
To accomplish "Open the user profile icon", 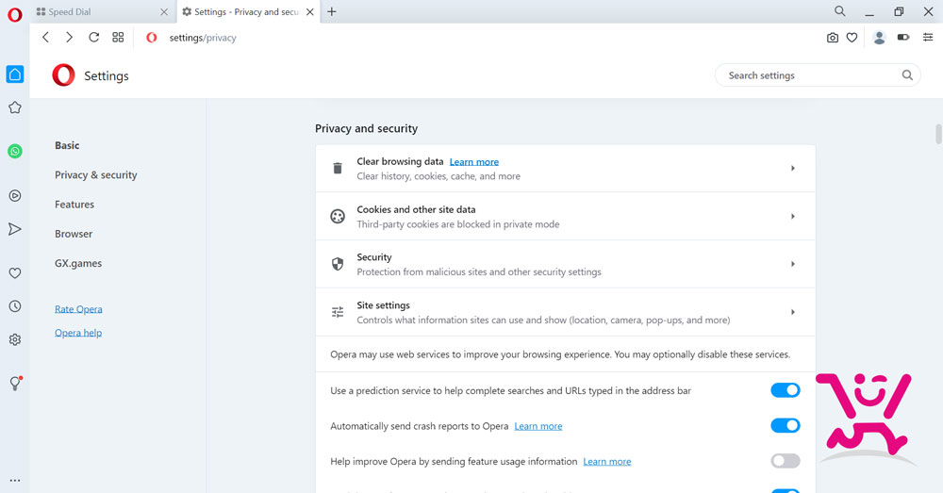I will (879, 38).
